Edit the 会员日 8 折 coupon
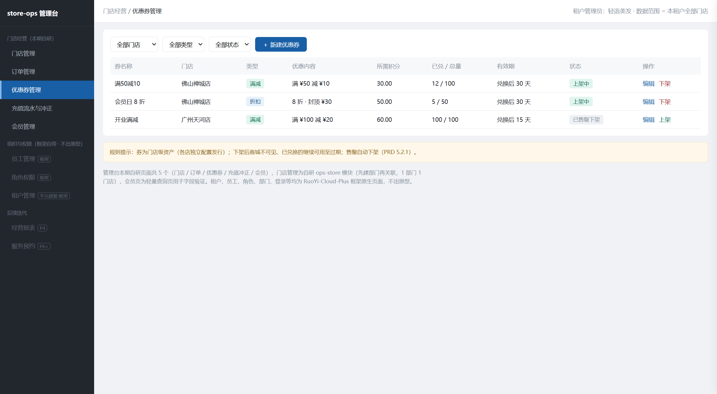Screen dimensions: 717x394 (649, 102)
